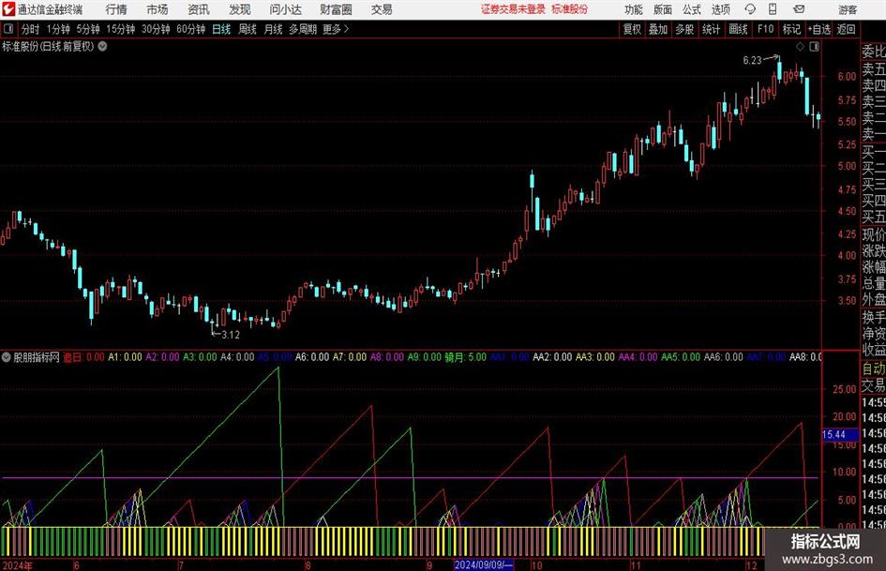Click the 多股 toolbar button
This screenshot has width=886, height=571.
(x=684, y=29)
